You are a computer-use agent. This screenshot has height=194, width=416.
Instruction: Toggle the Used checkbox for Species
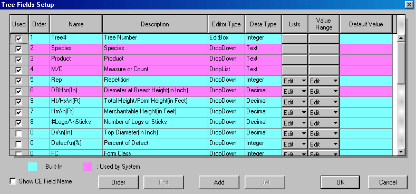18,49
